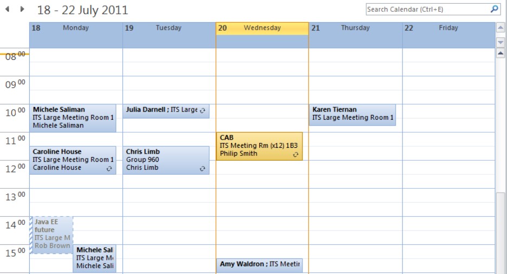507x274 pixels.
Task: Click the scroll up arrow at top right
Action: [x=501, y=28]
